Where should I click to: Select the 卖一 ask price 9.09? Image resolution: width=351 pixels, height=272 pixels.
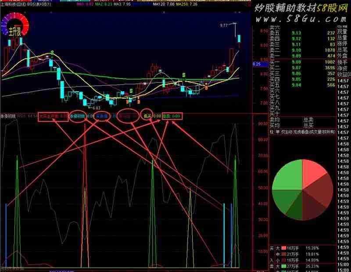tap(296, 56)
